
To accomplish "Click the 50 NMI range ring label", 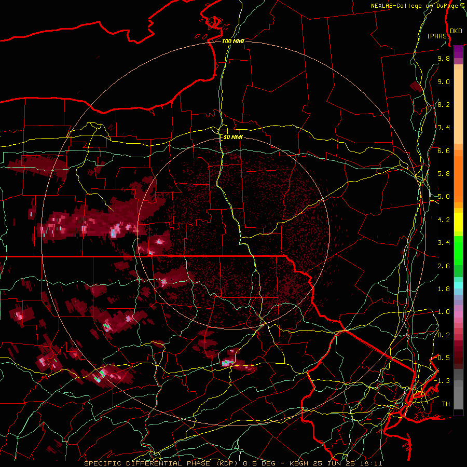I will coord(233,137).
